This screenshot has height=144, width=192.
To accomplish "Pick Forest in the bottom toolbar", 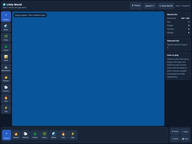I will pos(35,135).
